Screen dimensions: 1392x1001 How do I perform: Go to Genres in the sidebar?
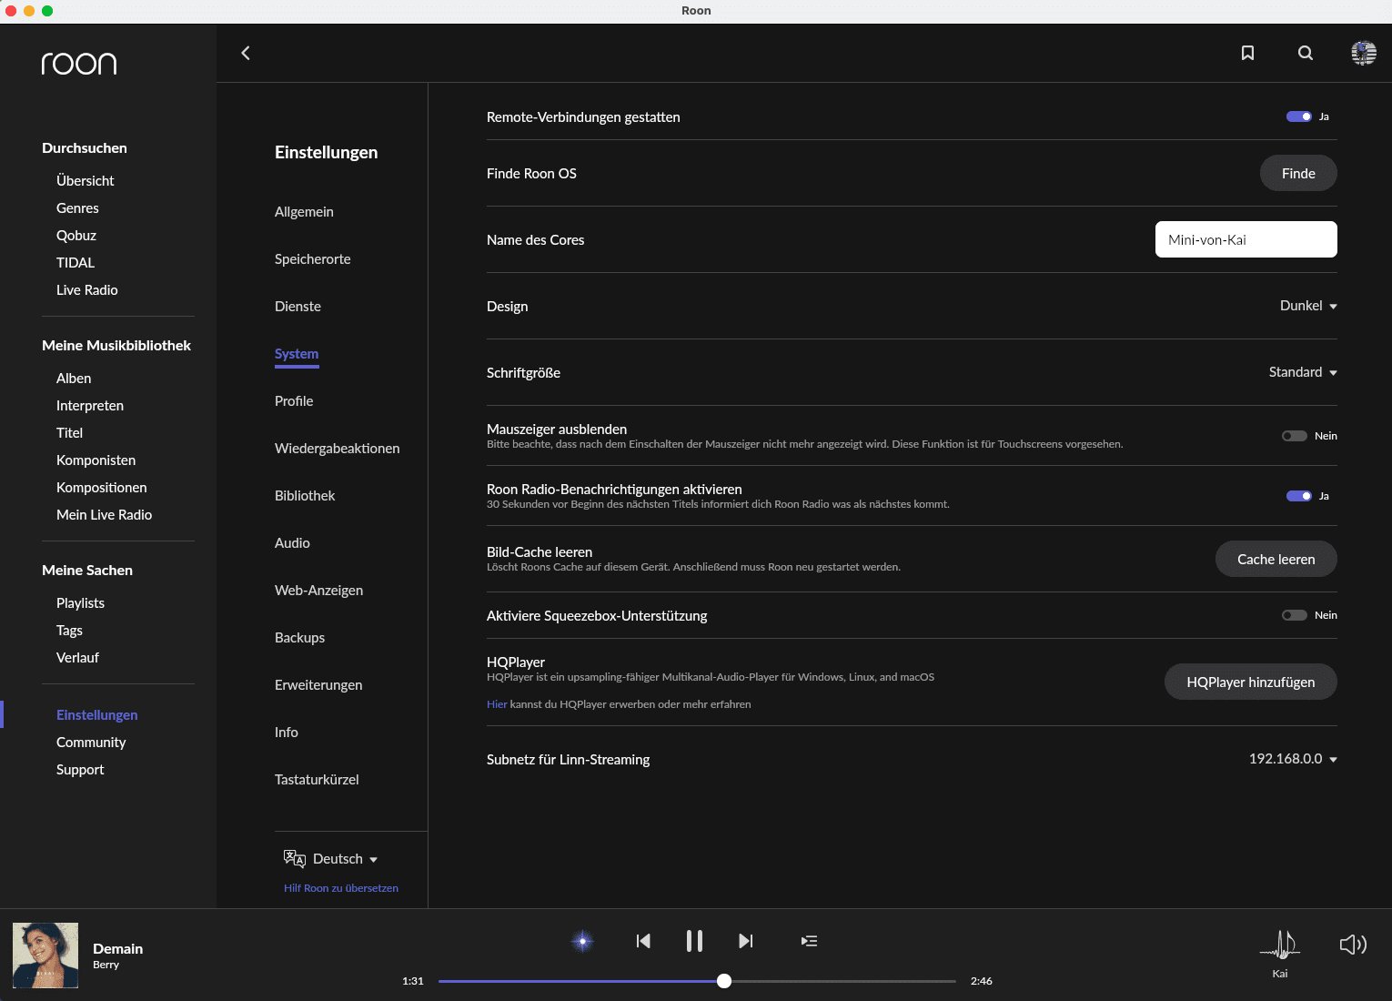point(77,208)
